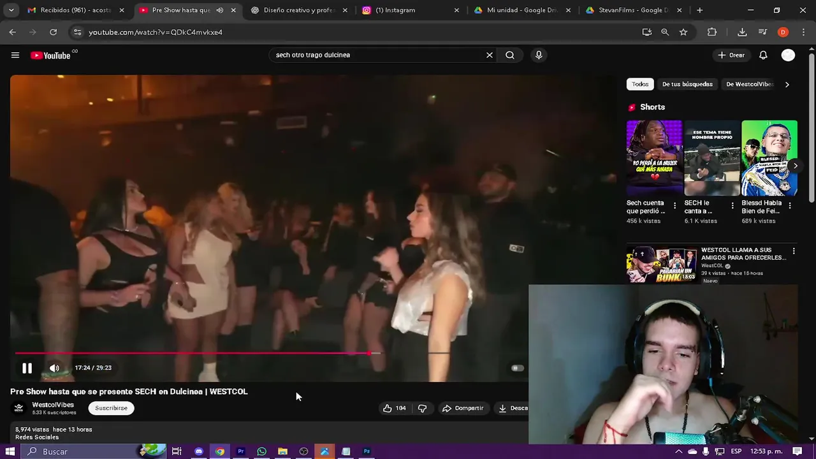Open the YouTube hamburger guide menu
Viewport: 816px width, 459px height.
[x=15, y=55]
